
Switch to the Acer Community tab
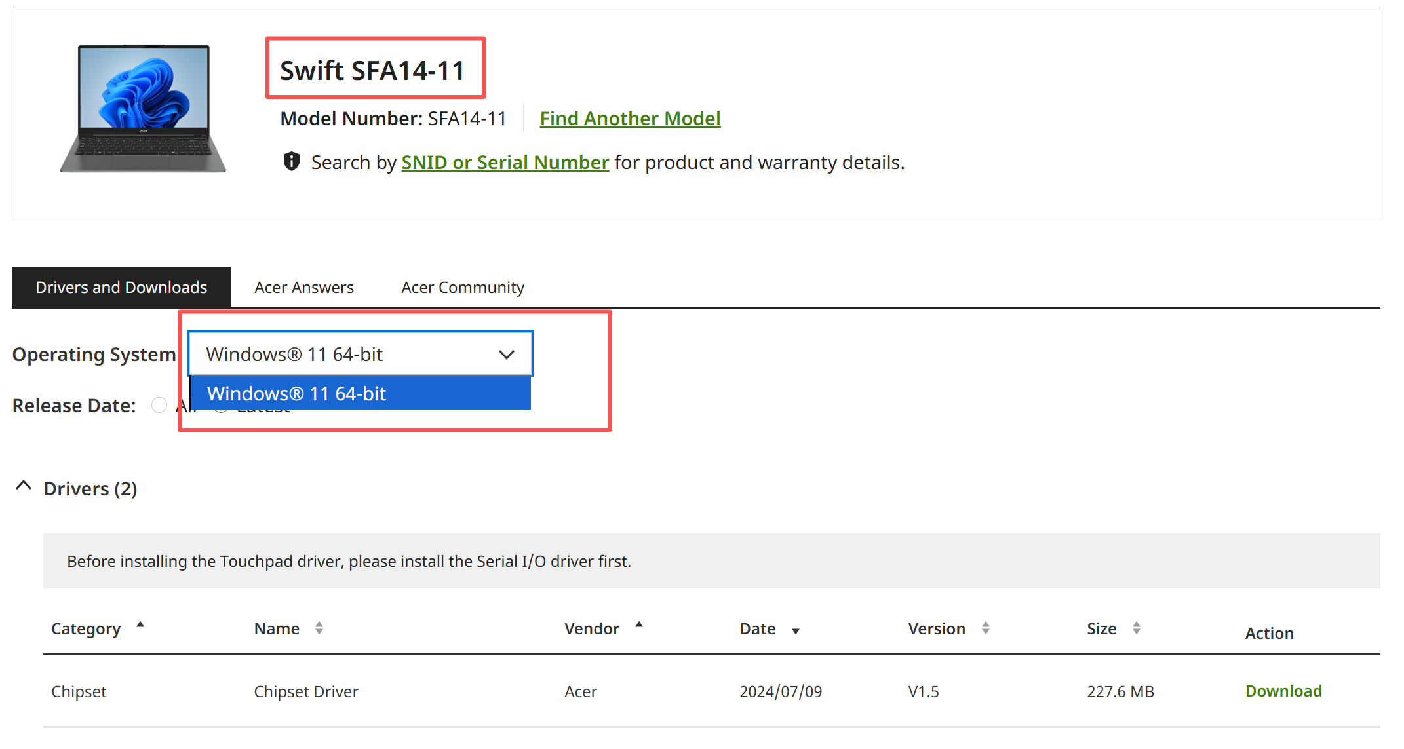click(463, 287)
